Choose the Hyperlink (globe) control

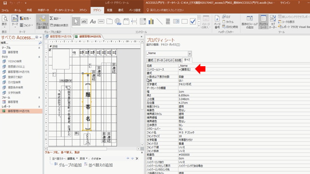click(118, 21)
